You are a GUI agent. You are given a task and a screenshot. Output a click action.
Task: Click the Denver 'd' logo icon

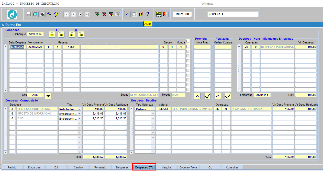pyautogui.click(x=12, y=14)
